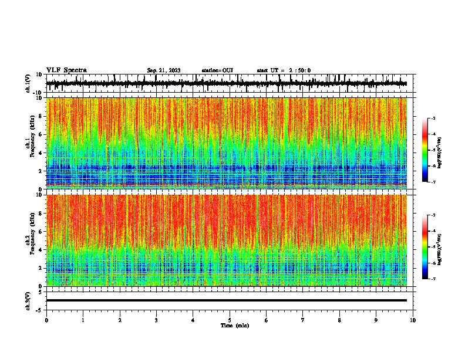This screenshot has width=465, height=359.
Task: Select the date text "Sep. 21, 2023"
Action: 164,70
